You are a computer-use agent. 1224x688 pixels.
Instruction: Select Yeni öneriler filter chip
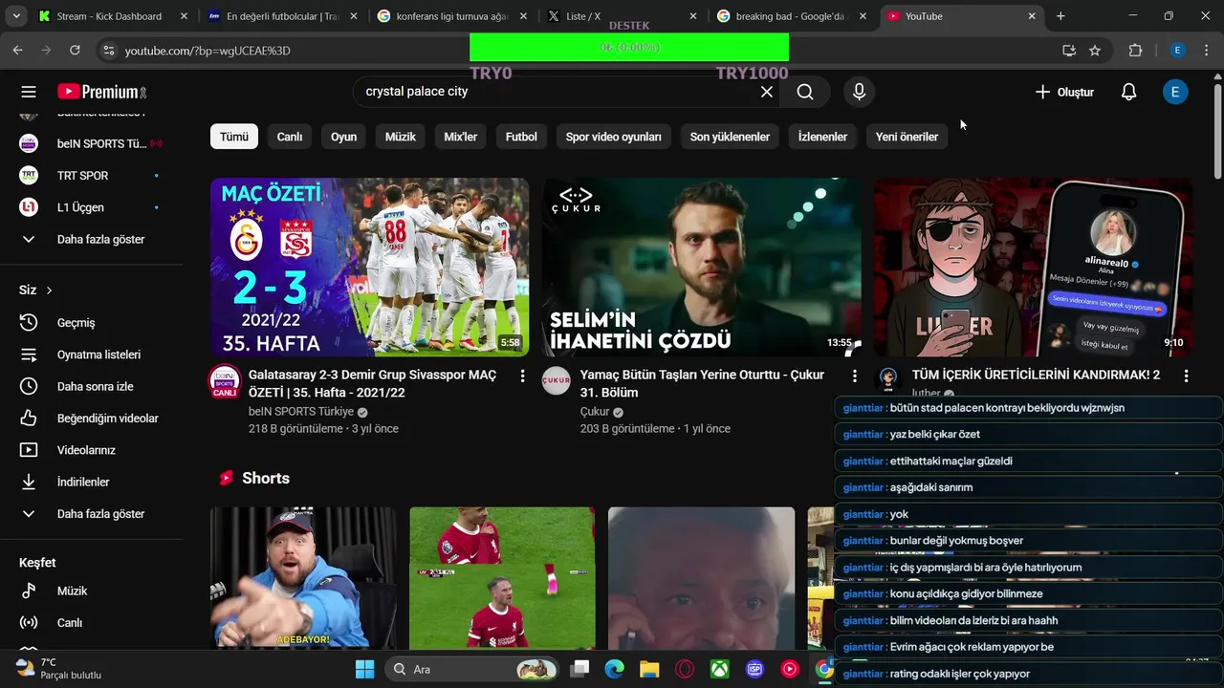[x=907, y=137]
